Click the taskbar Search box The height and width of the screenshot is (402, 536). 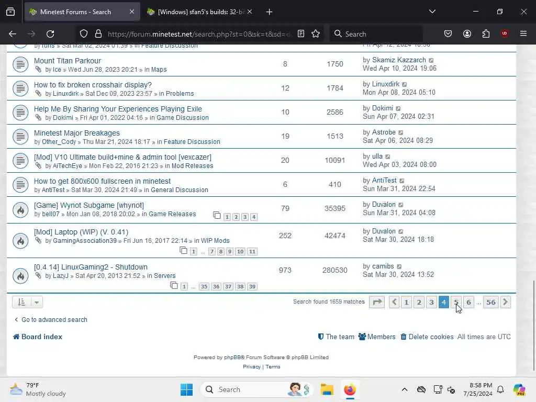click(257, 389)
